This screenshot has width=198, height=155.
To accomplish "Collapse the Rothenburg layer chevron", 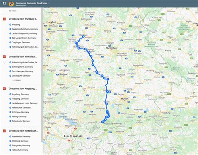I will (x=5, y=63).
